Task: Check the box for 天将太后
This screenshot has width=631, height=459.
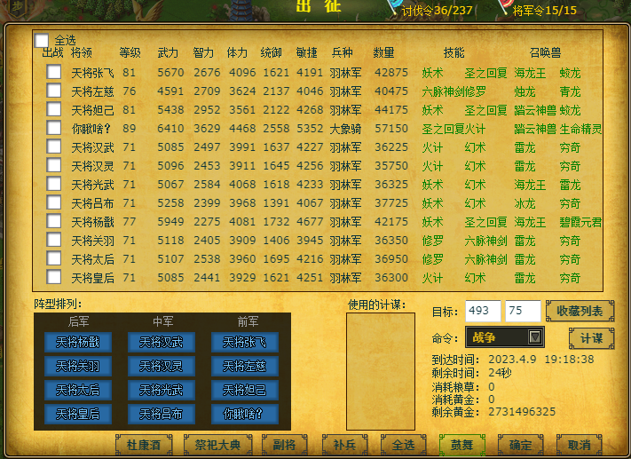Action: [x=53, y=258]
